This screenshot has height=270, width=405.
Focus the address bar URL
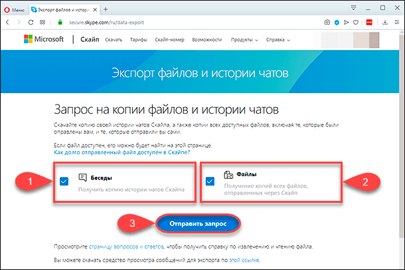tap(106, 23)
